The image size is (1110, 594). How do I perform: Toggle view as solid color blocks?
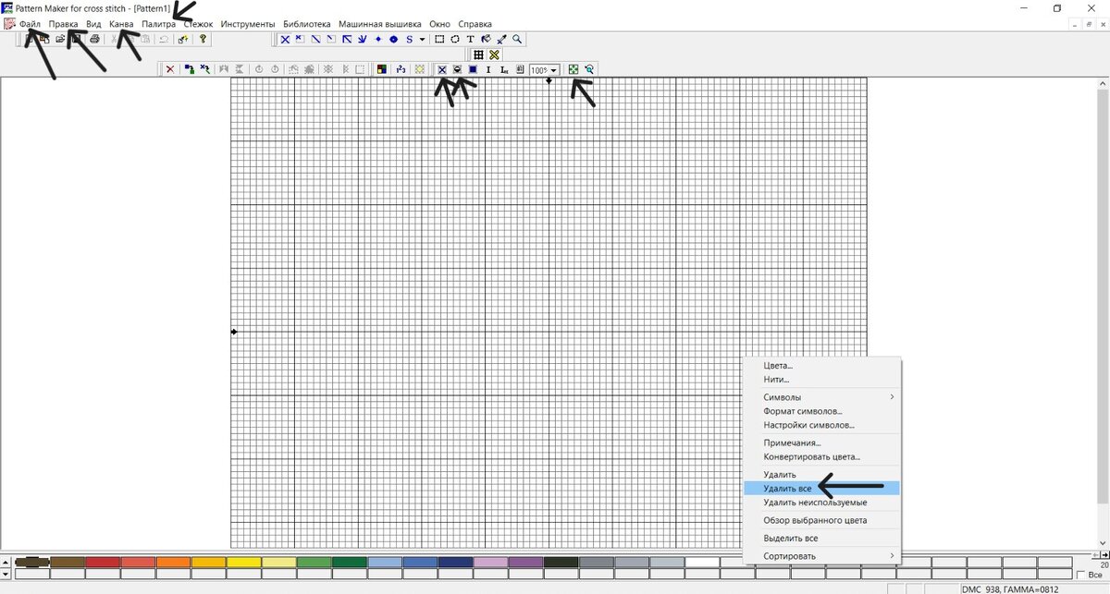point(473,69)
